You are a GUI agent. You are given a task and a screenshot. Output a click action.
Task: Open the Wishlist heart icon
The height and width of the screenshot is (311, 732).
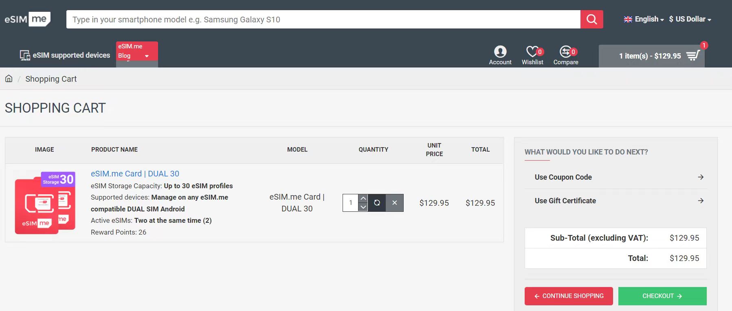click(532, 52)
